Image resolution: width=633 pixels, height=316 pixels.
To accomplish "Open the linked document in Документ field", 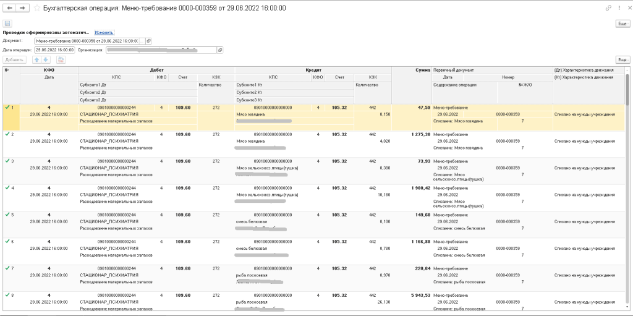I will pyautogui.click(x=148, y=41).
